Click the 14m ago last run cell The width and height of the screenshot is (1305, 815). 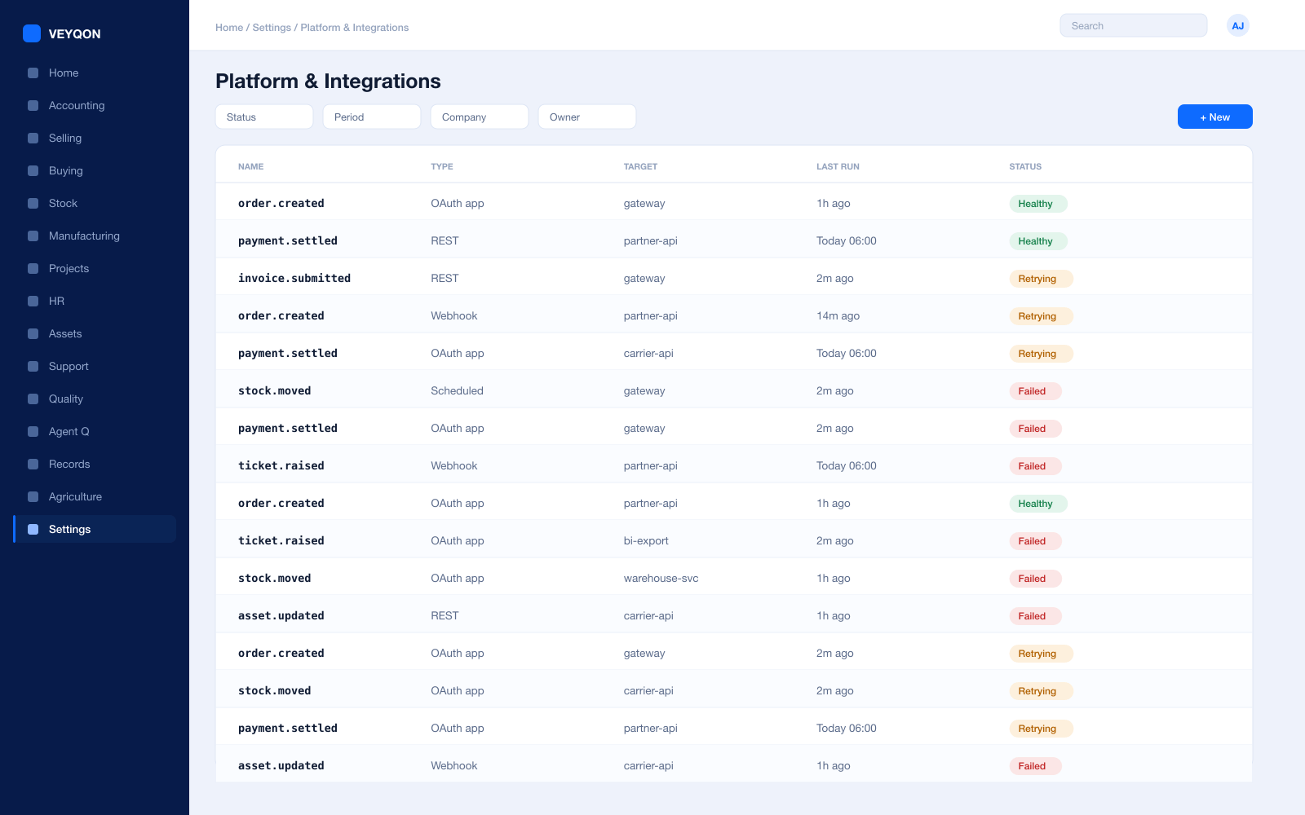tap(838, 315)
